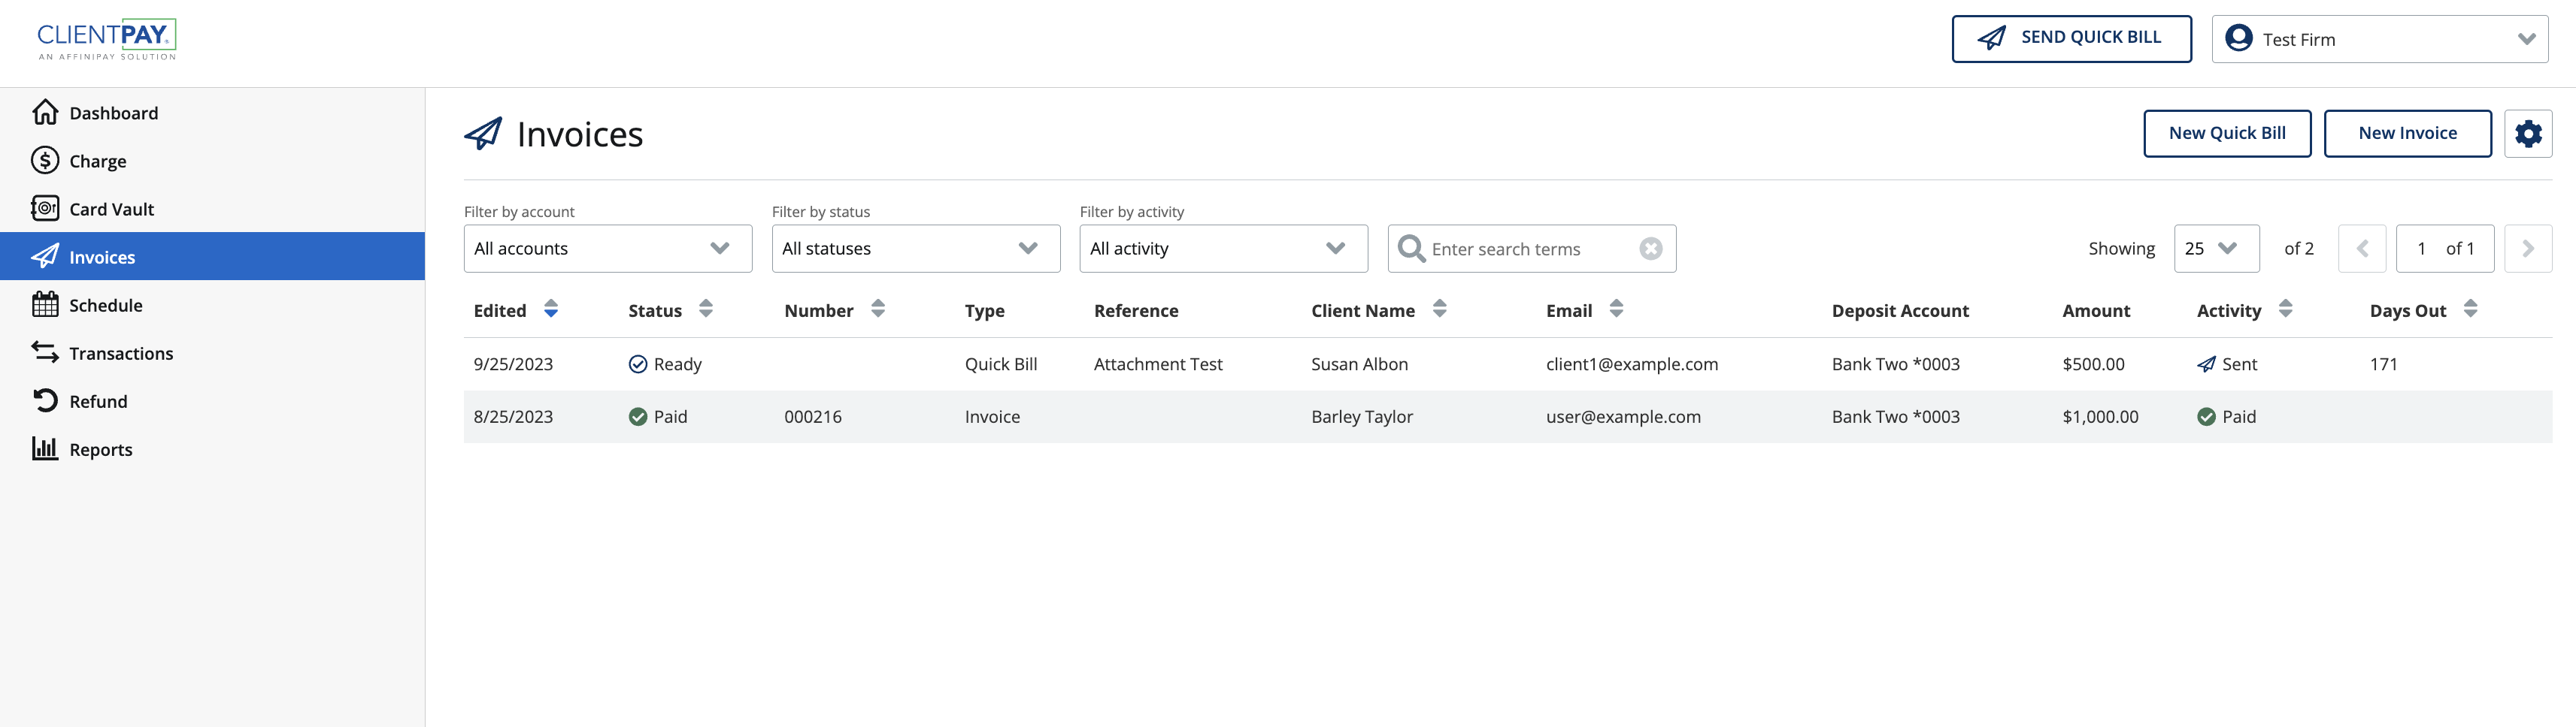This screenshot has width=2576, height=727.
Task: Click the 9/25/2023 edited date
Action: pyautogui.click(x=513, y=364)
